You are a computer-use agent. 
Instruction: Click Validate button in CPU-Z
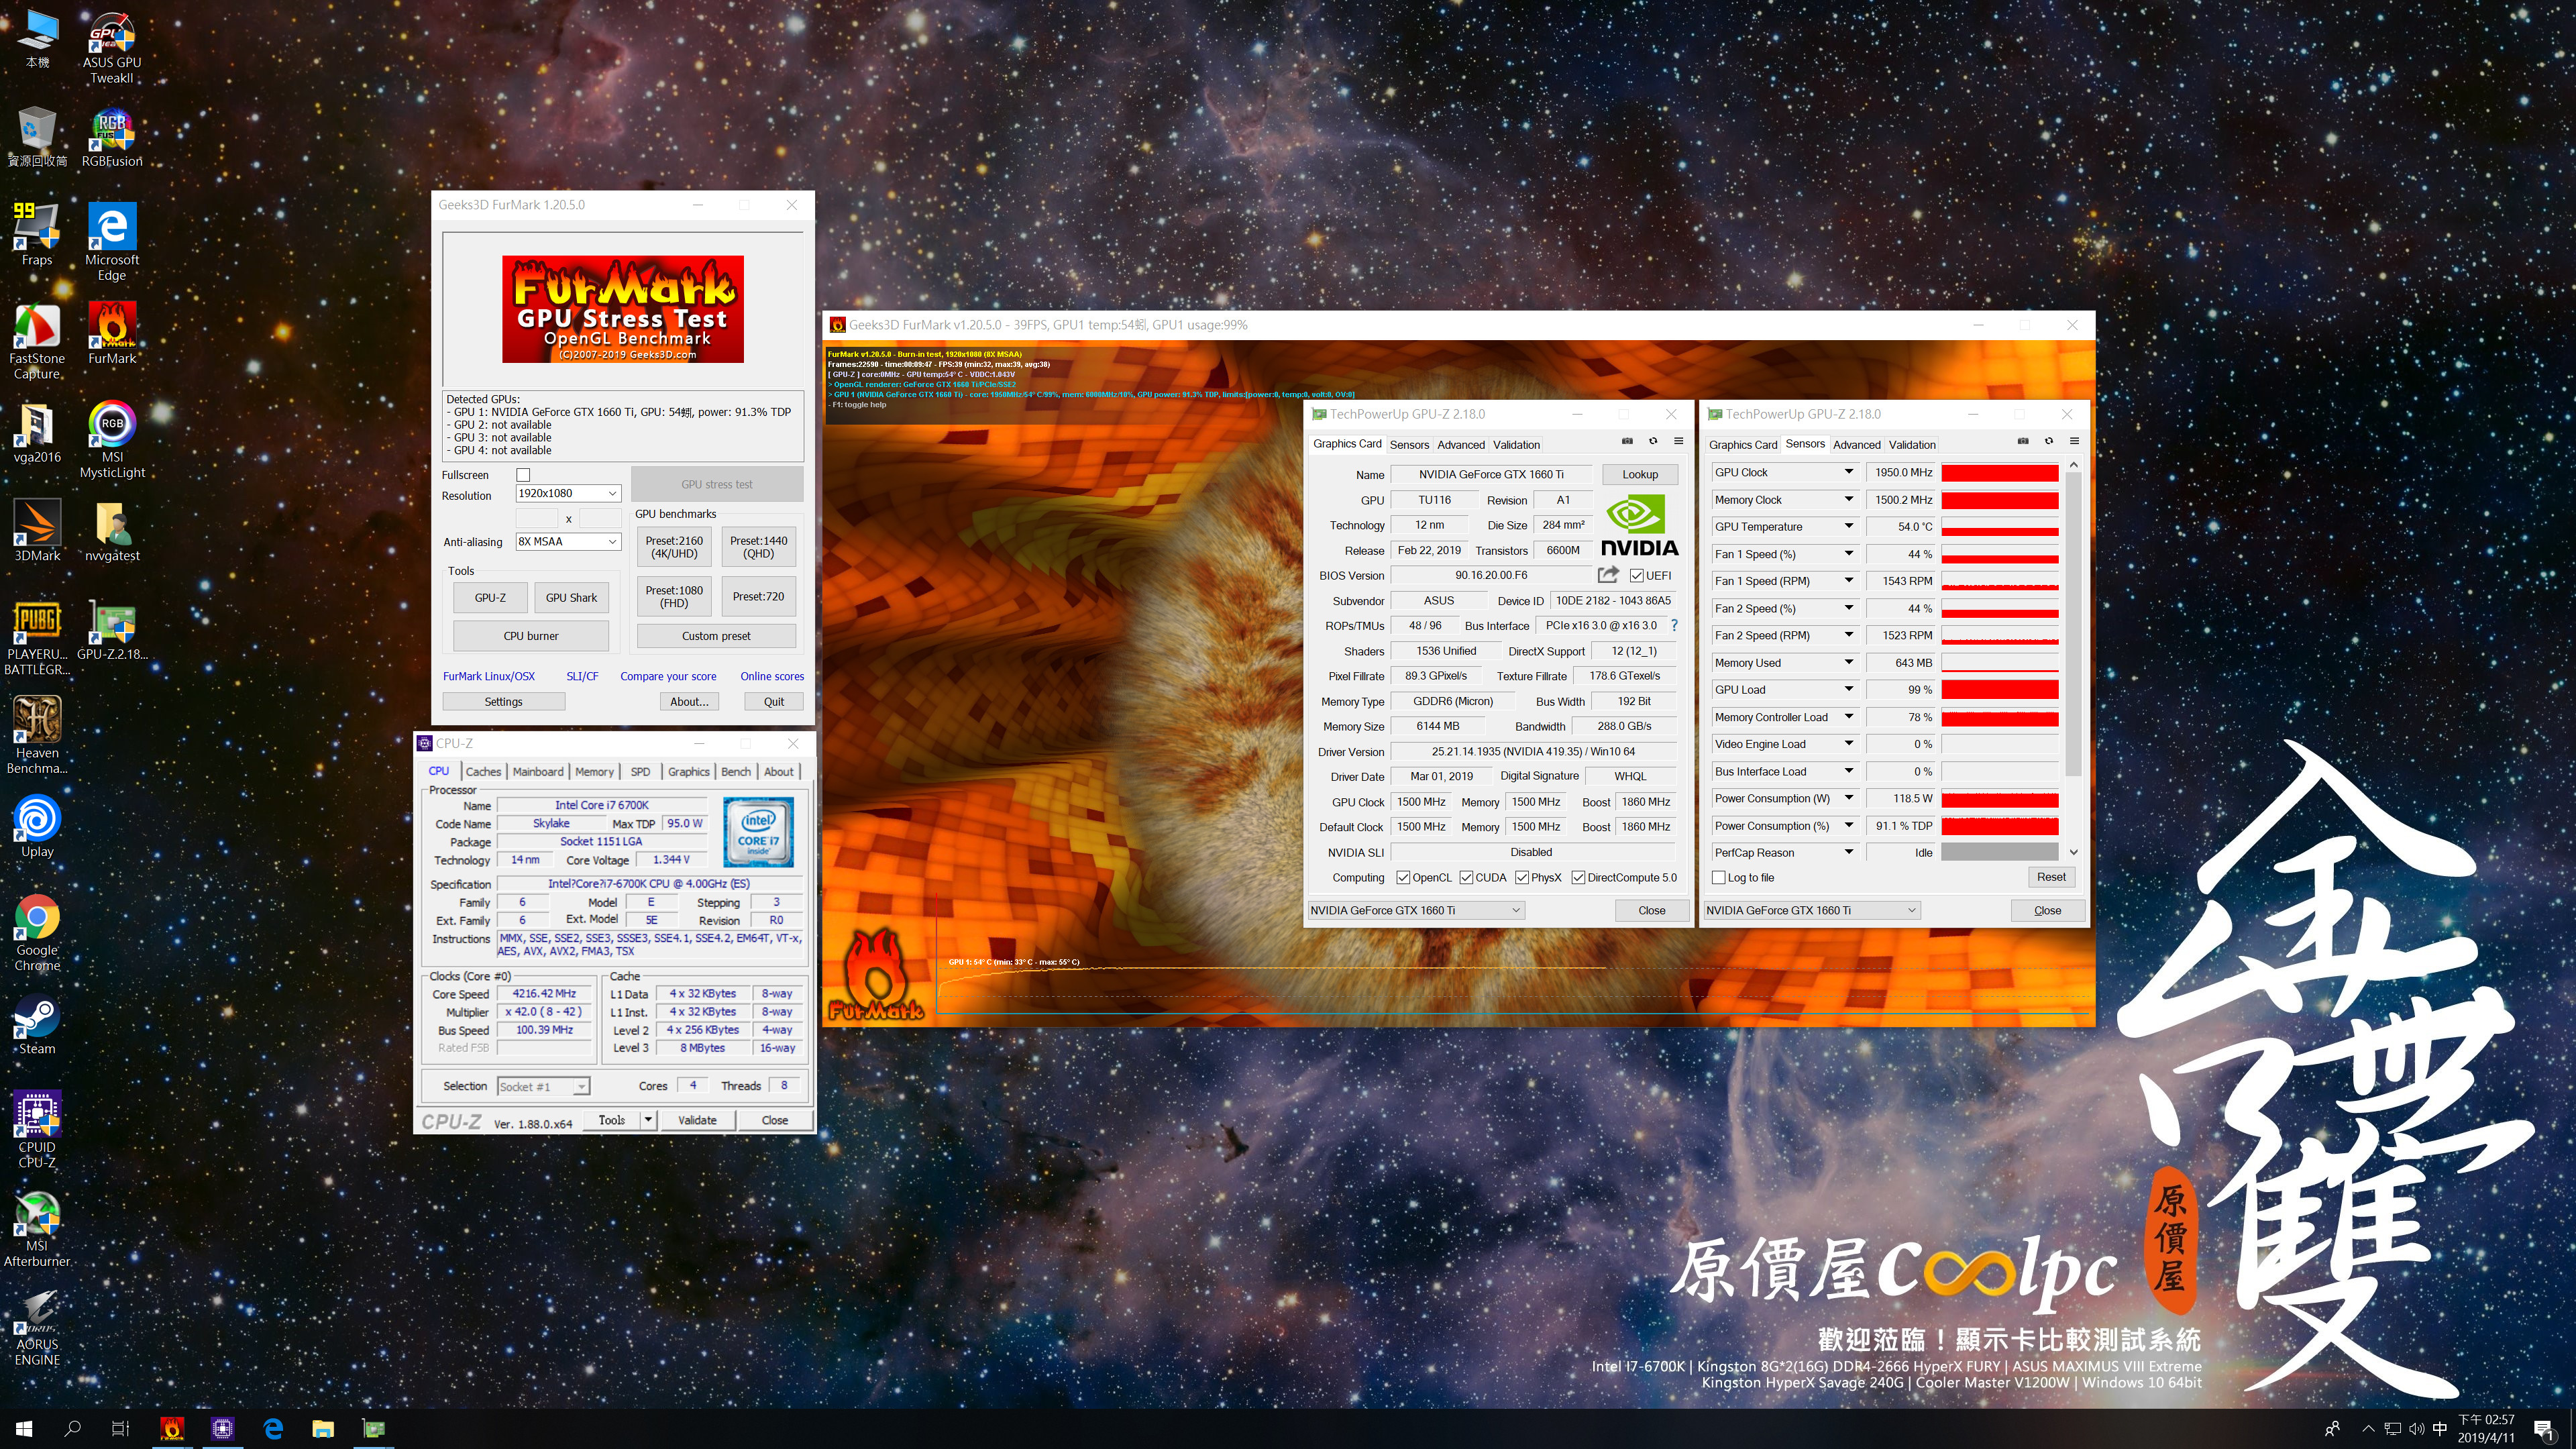coord(697,1120)
